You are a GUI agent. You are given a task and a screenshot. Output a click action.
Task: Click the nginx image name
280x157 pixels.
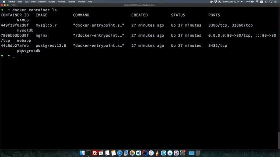[42, 35]
